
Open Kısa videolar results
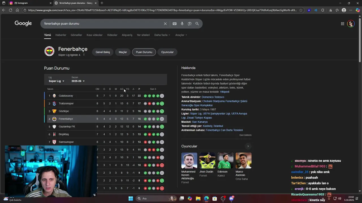click(94, 35)
